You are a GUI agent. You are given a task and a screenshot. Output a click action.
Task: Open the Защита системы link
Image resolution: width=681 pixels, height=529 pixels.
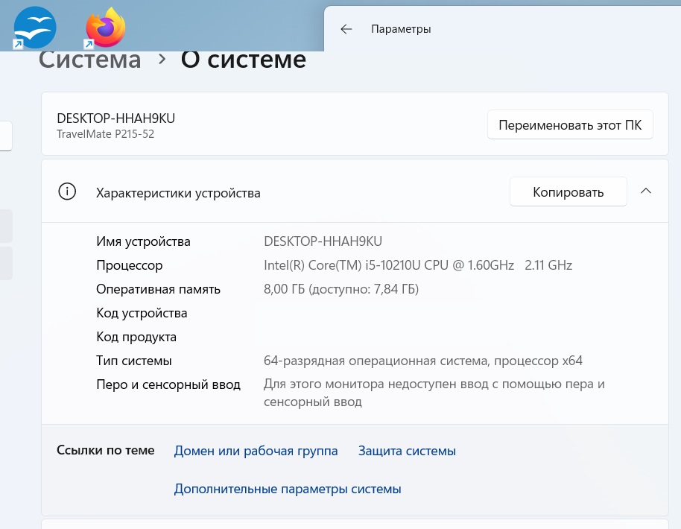click(407, 451)
